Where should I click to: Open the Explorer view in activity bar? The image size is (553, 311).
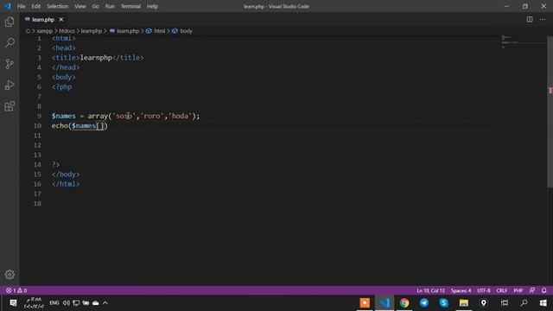[10, 22]
